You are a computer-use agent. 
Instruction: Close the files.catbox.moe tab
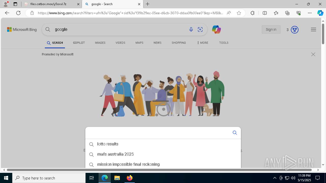pos(78,4)
